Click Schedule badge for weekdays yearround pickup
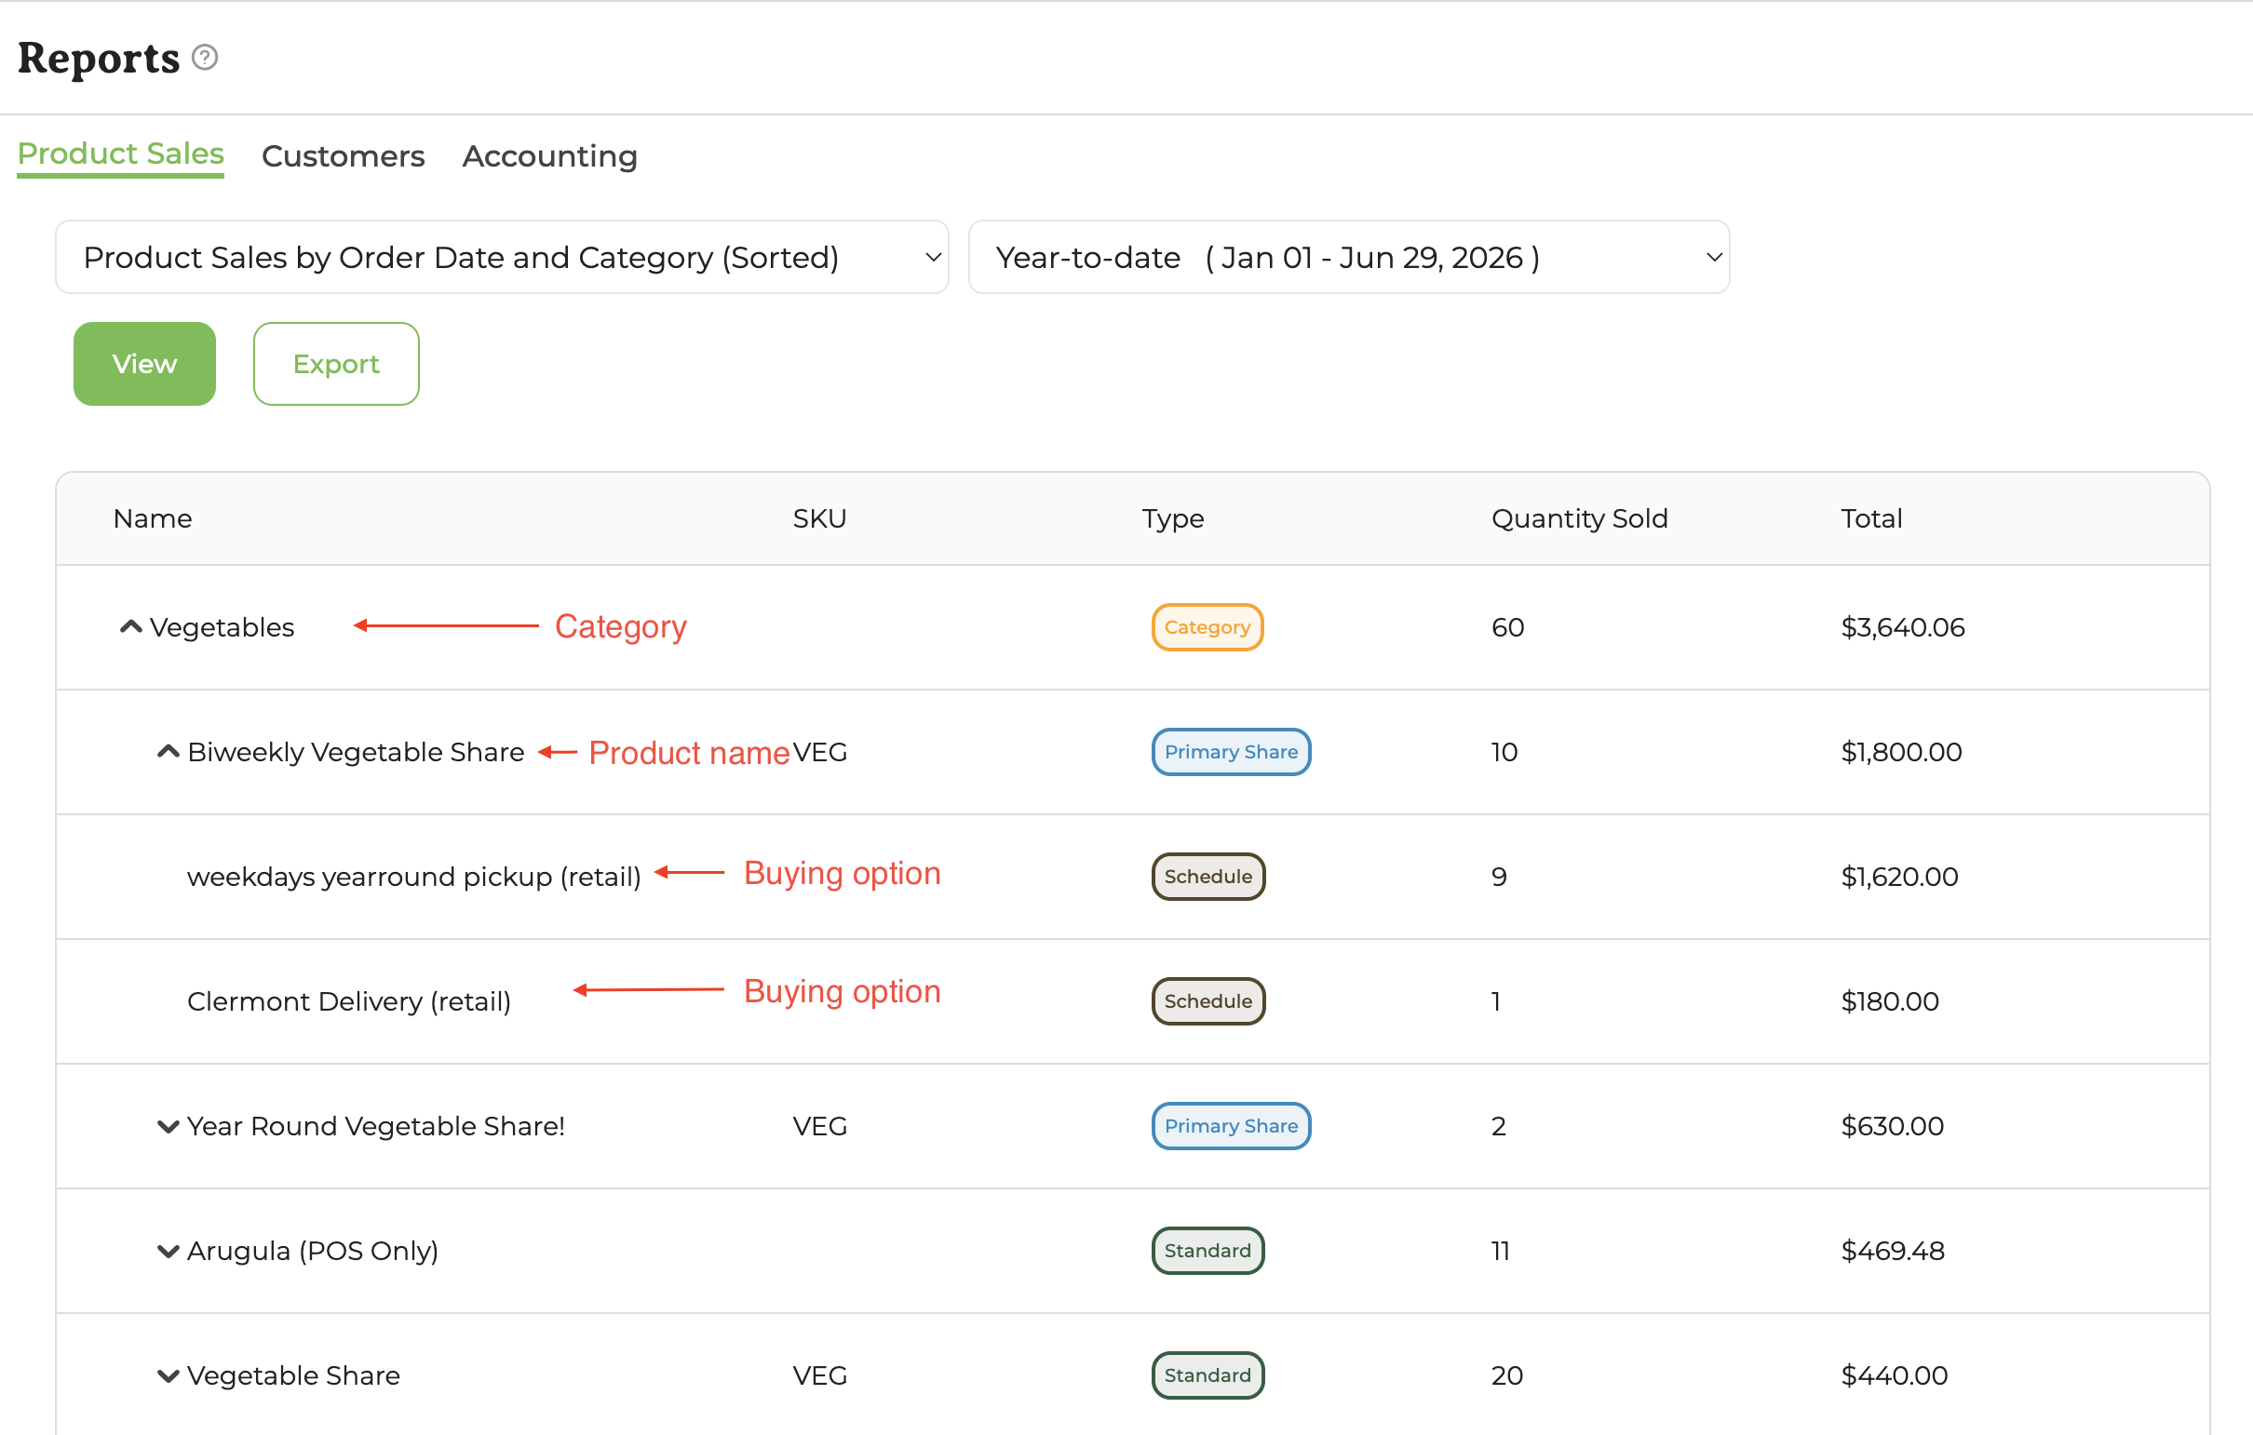 pyautogui.click(x=1208, y=877)
